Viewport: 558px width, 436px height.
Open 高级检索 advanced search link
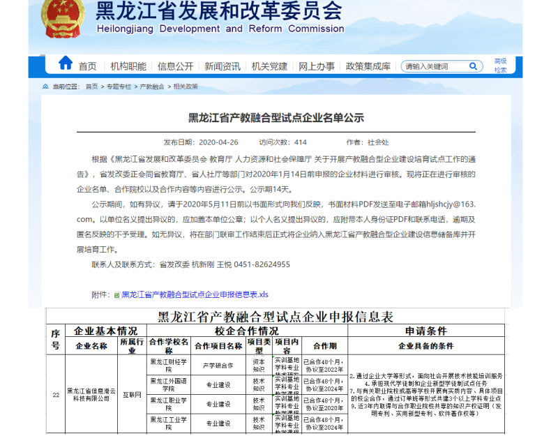[x=501, y=66]
